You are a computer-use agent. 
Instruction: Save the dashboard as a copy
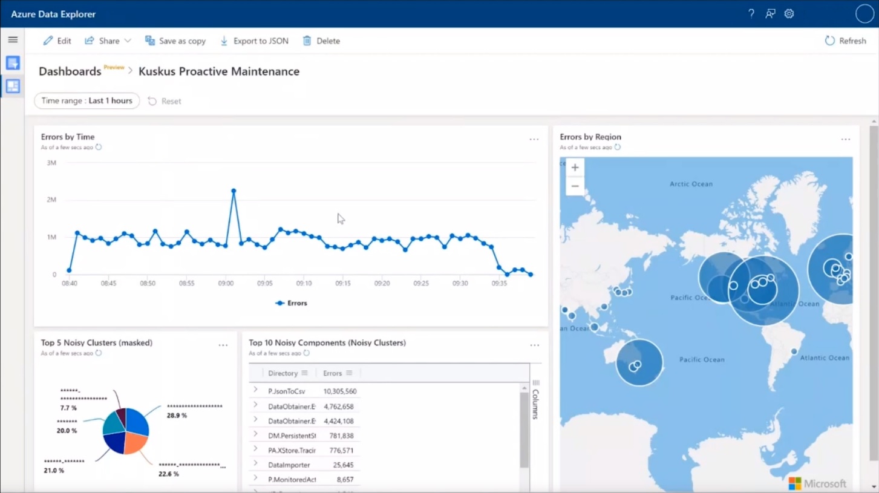pos(175,41)
